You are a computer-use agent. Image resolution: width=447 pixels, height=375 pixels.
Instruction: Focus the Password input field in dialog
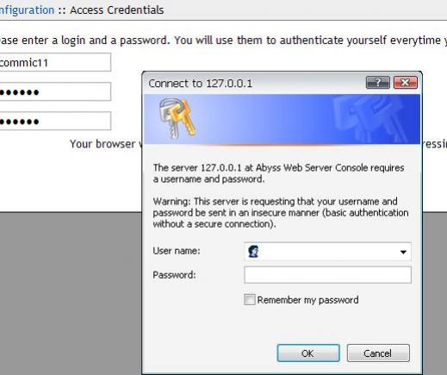point(327,275)
